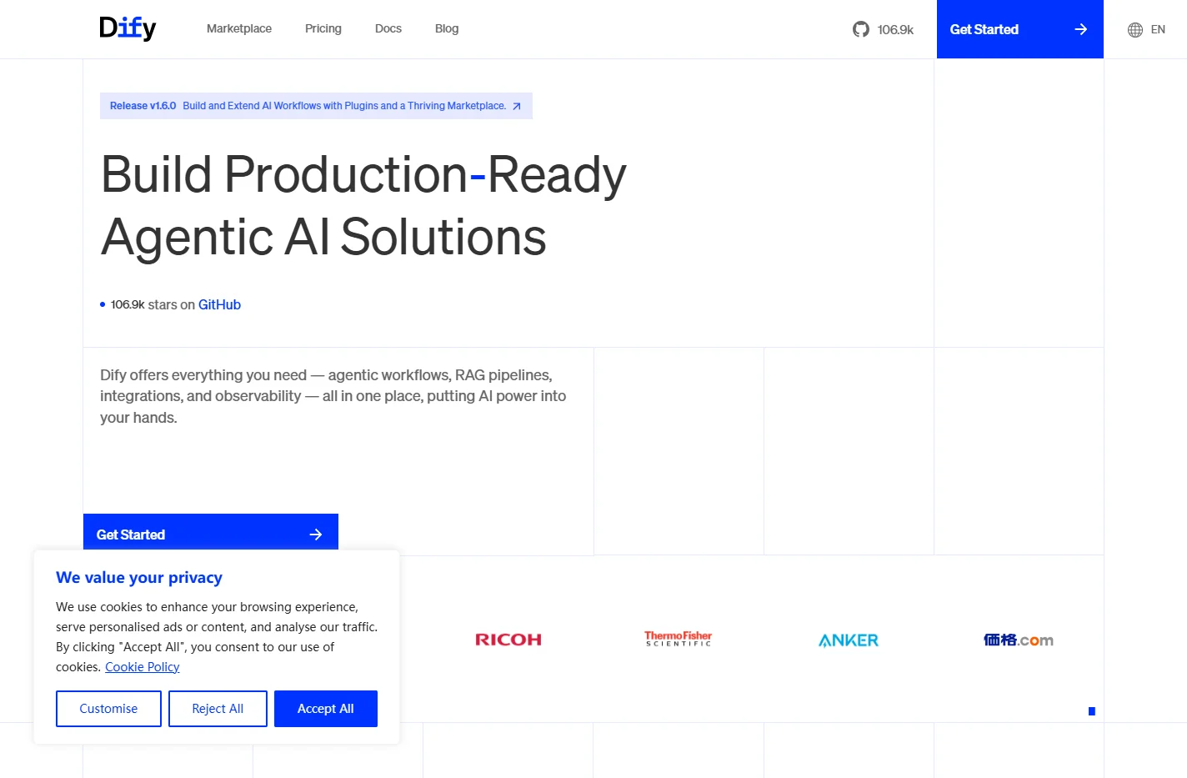Click "106.9k stars on" text

coord(153,304)
